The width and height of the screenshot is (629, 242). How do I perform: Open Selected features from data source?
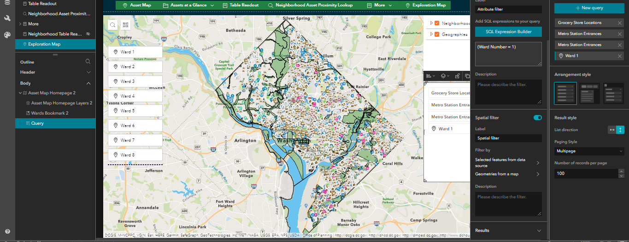508,163
